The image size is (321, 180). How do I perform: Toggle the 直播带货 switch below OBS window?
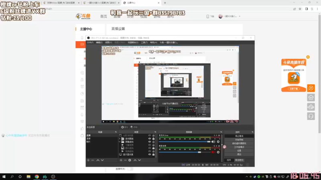click(130, 169)
